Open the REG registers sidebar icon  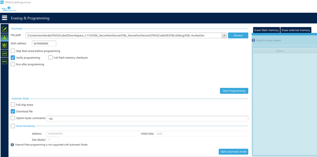coord(4,62)
